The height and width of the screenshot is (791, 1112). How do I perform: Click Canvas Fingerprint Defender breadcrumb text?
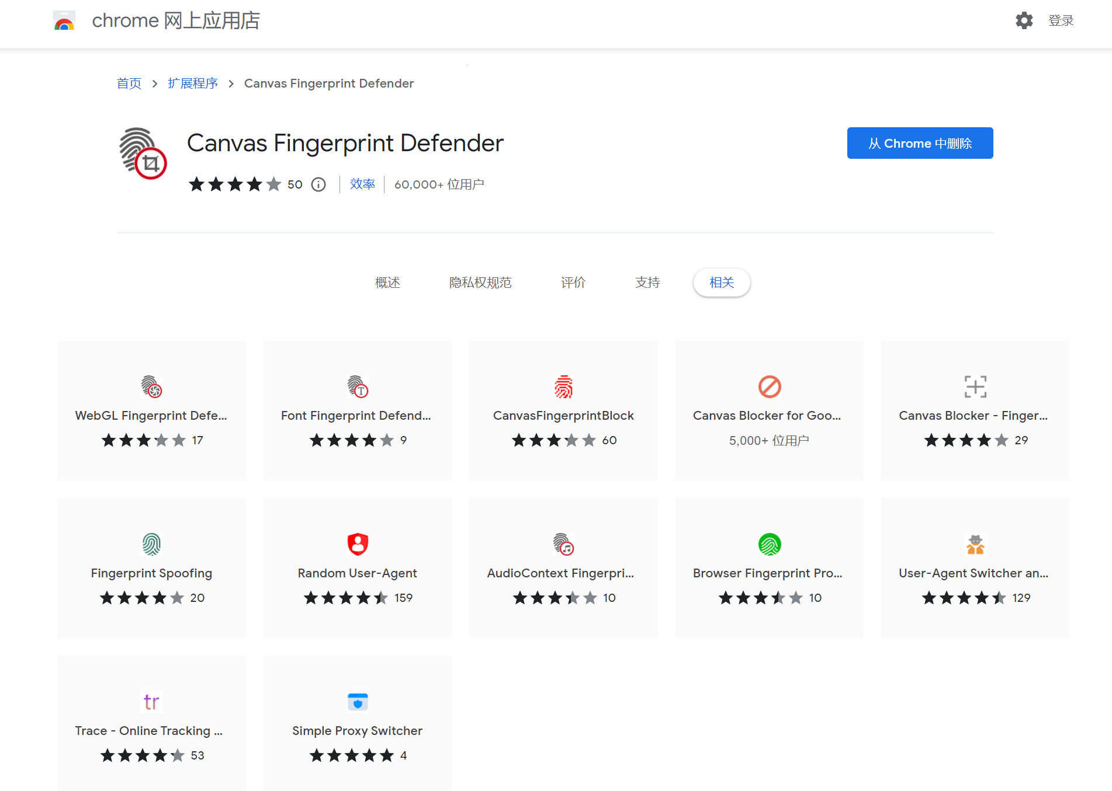(x=329, y=83)
